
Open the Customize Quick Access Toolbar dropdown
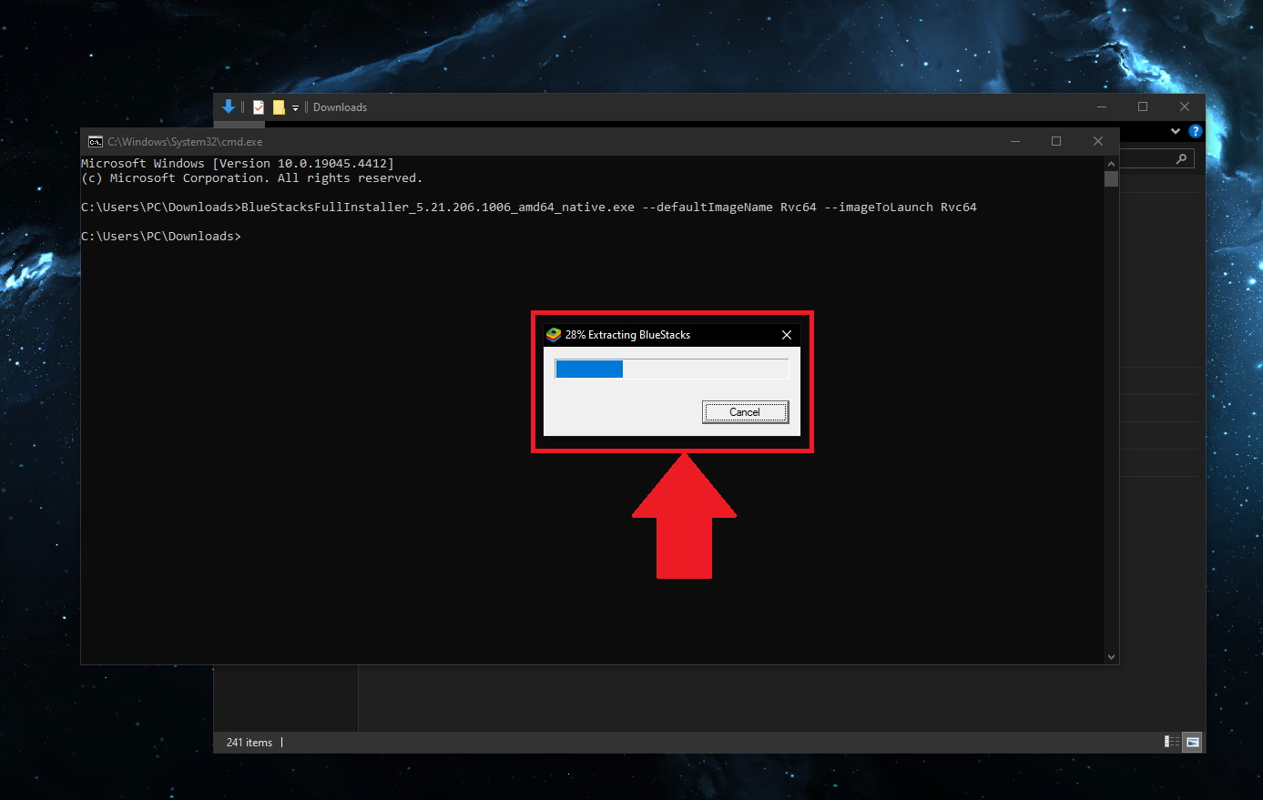tap(295, 106)
